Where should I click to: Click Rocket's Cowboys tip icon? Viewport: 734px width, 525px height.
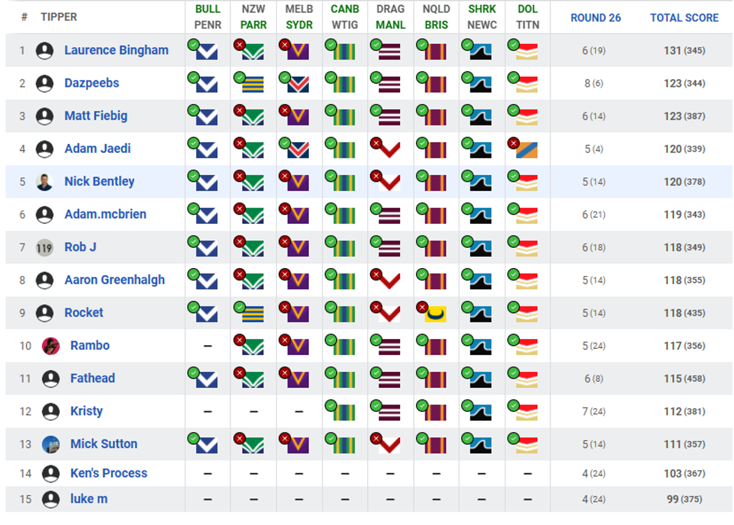pyautogui.click(x=435, y=313)
